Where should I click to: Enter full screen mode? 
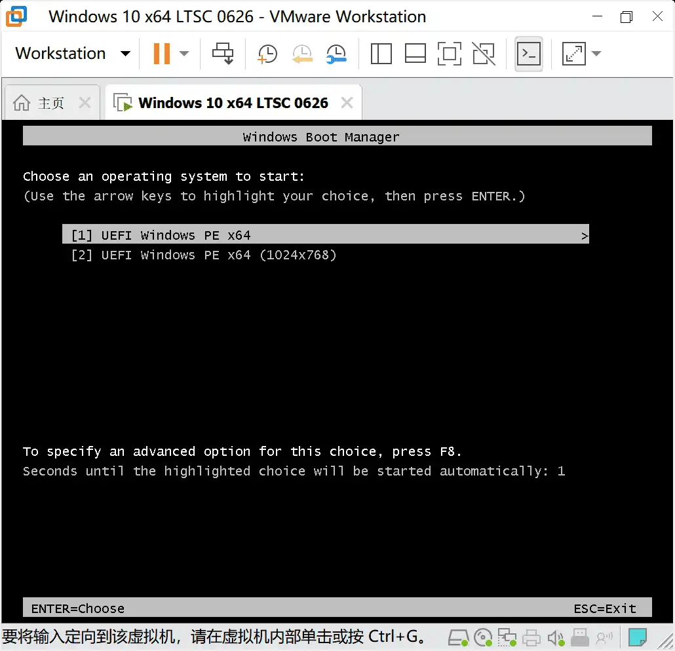(x=449, y=54)
